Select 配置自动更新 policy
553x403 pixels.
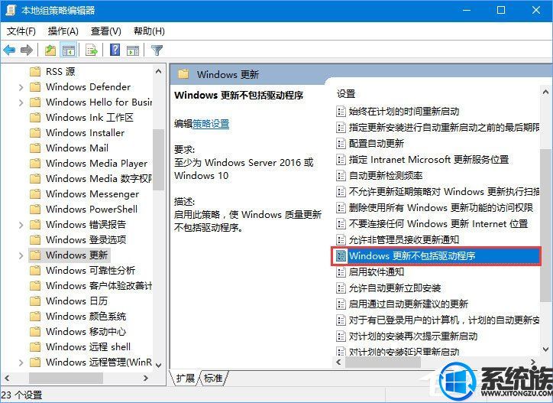[377, 144]
